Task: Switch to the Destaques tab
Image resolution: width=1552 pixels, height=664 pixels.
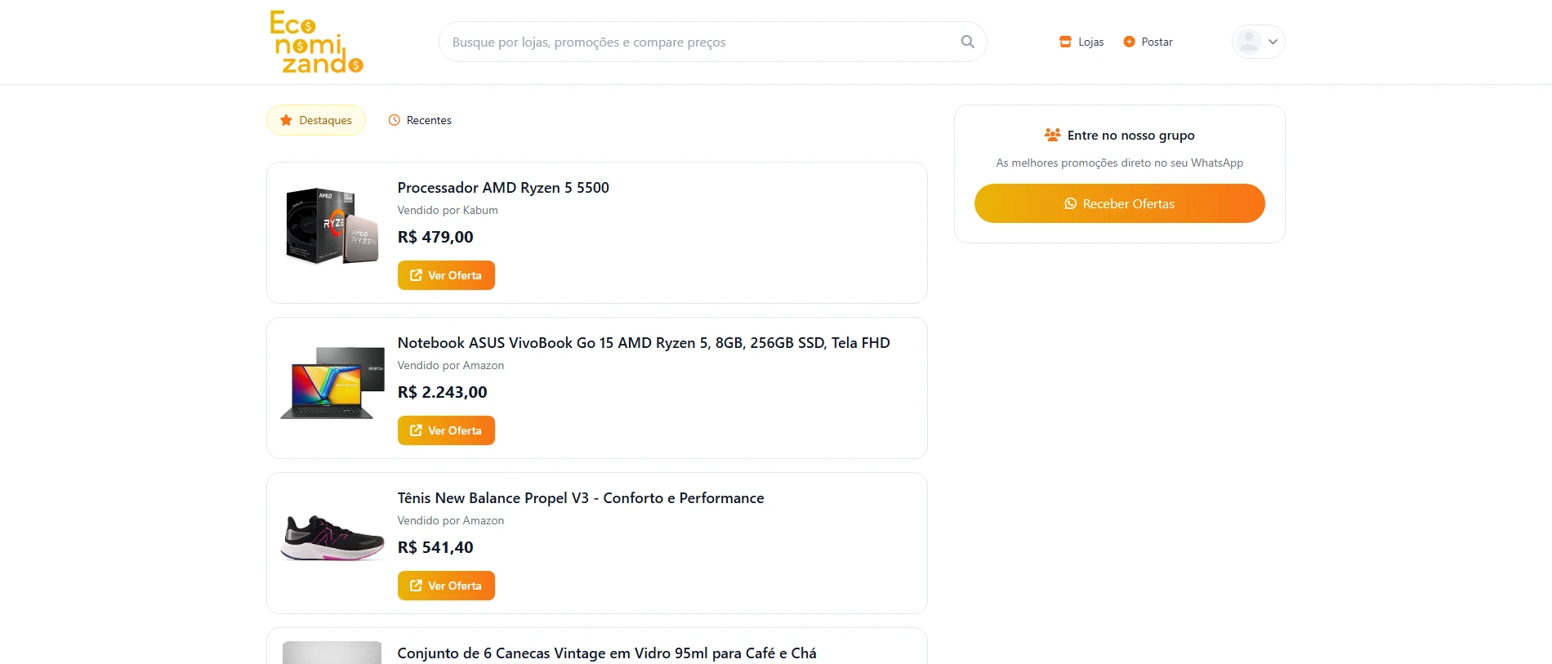Action: tap(316, 120)
